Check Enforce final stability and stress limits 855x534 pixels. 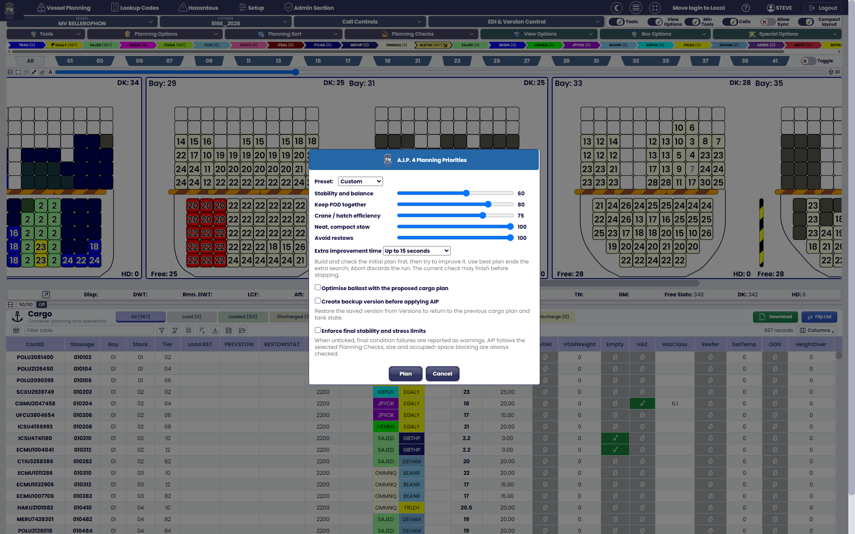pyautogui.click(x=318, y=331)
